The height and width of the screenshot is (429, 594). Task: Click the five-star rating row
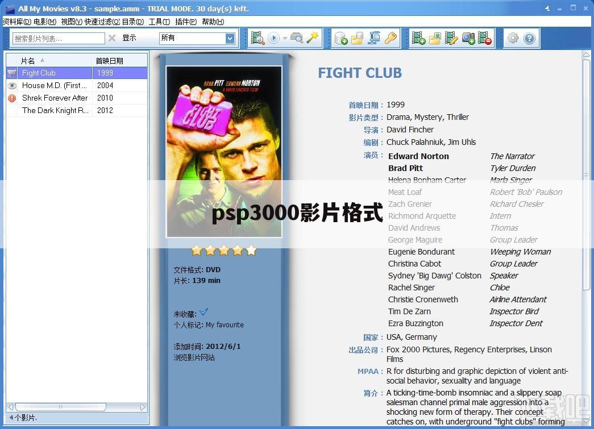click(x=224, y=250)
